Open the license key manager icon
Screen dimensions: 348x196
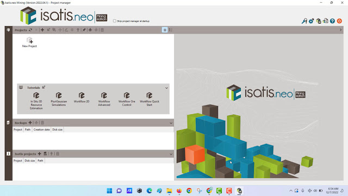coord(304,21)
